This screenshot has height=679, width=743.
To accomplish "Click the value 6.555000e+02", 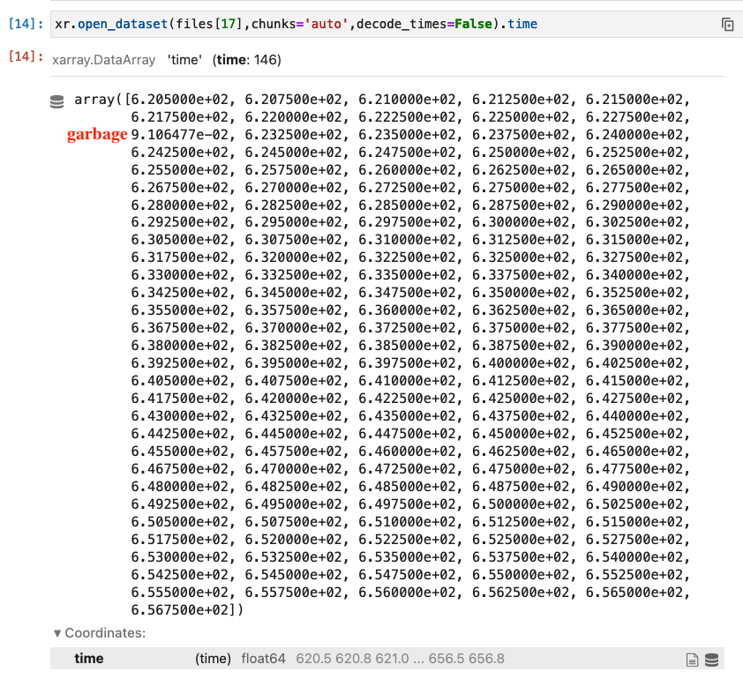I will [180, 593].
